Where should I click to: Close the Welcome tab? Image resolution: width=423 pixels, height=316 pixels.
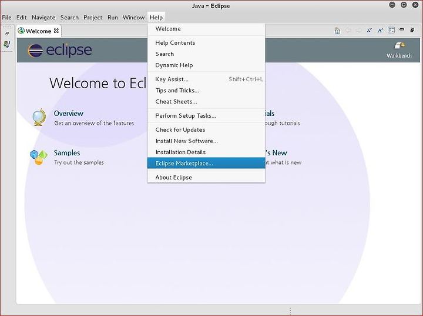pos(56,31)
